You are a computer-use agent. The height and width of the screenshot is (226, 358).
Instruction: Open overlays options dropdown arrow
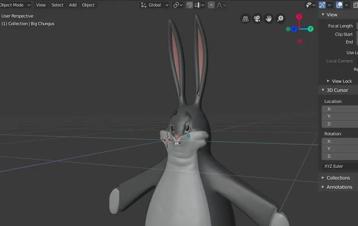[x=347, y=5]
